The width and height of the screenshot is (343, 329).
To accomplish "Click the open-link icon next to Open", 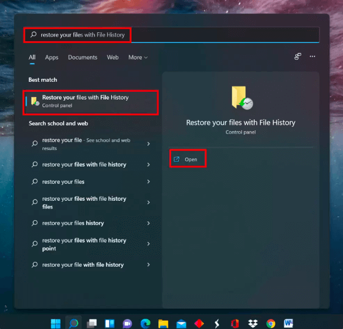I will 177,159.
